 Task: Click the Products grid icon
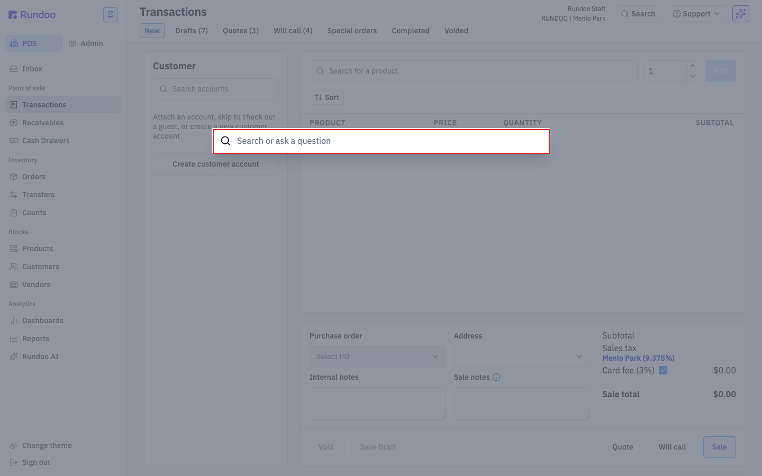point(14,249)
